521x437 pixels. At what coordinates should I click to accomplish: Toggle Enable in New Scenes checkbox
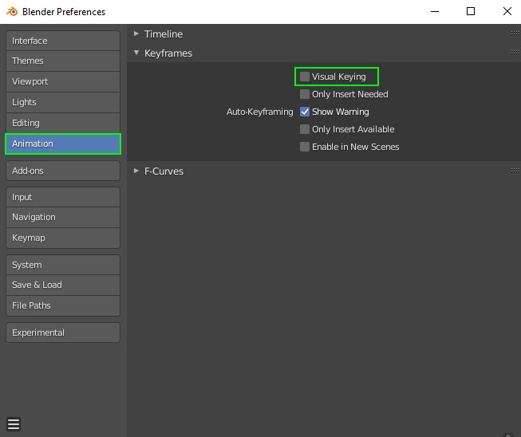click(305, 147)
